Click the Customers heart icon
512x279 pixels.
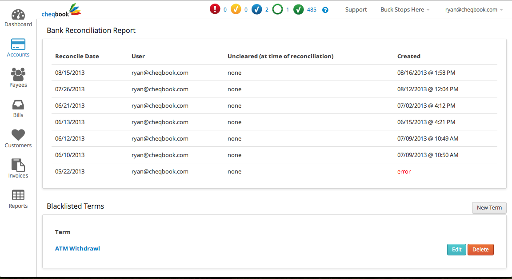[x=18, y=135]
